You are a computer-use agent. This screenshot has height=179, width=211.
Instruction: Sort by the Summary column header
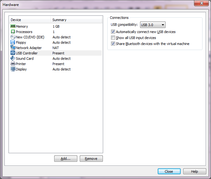pyautogui.click(x=76, y=20)
